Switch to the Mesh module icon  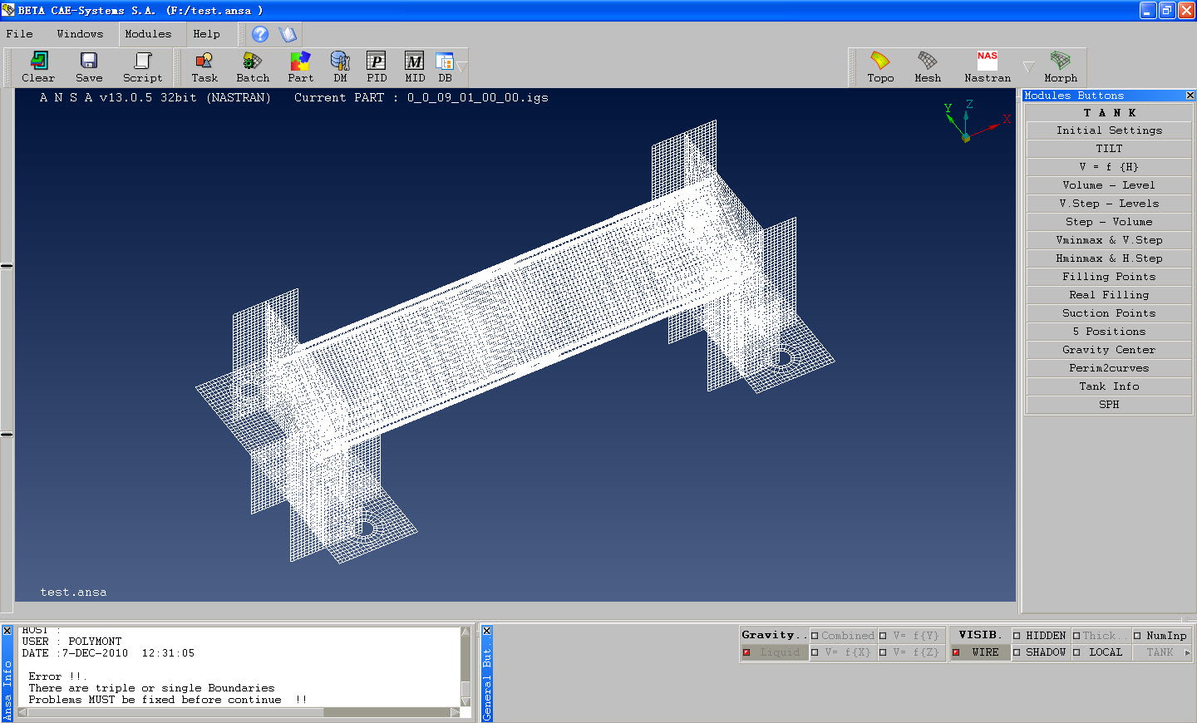928,66
